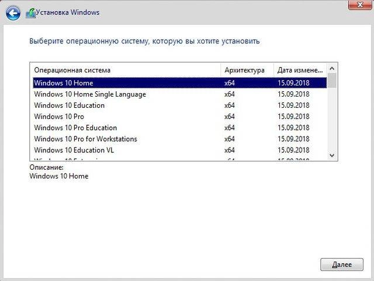Close the Windows setup dialog
Screen dimensions: 374x281
pyautogui.click(x=360, y=5)
